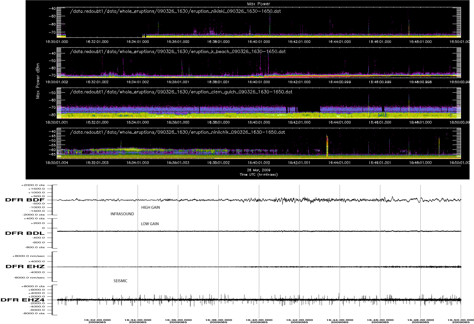Click the "16:30:01.000" time in nikiski panel
This screenshot has height=324, width=474.
tap(56, 42)
